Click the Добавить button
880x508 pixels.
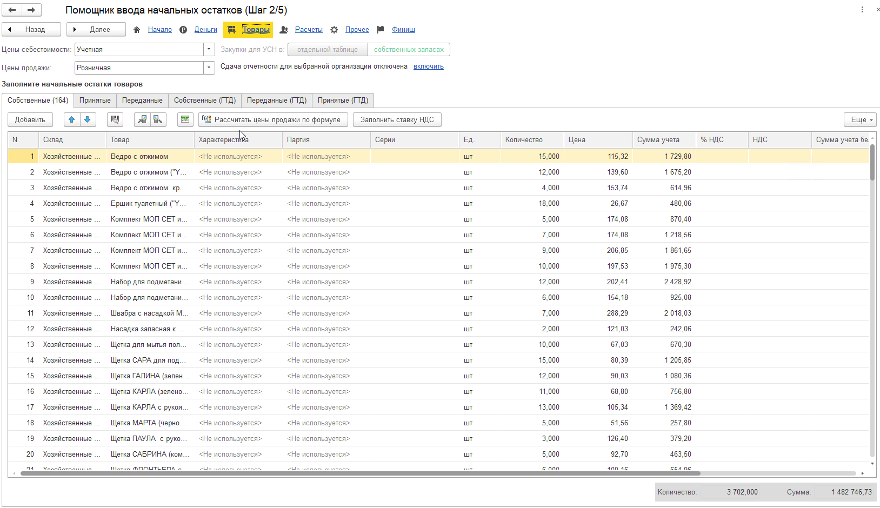[x=30, y=119]
